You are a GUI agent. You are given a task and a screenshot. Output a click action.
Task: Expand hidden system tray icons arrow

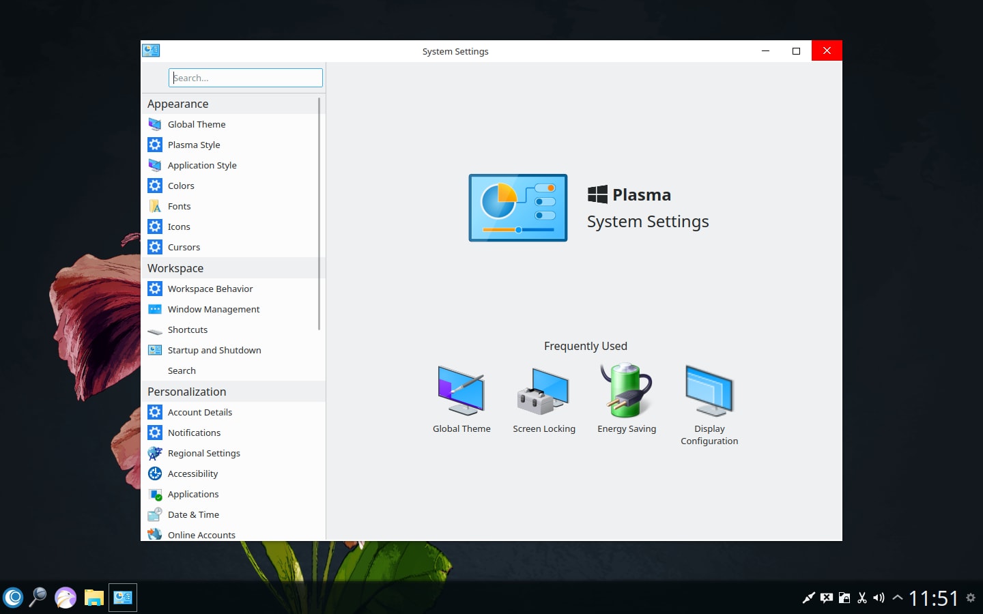coord(898,598)
